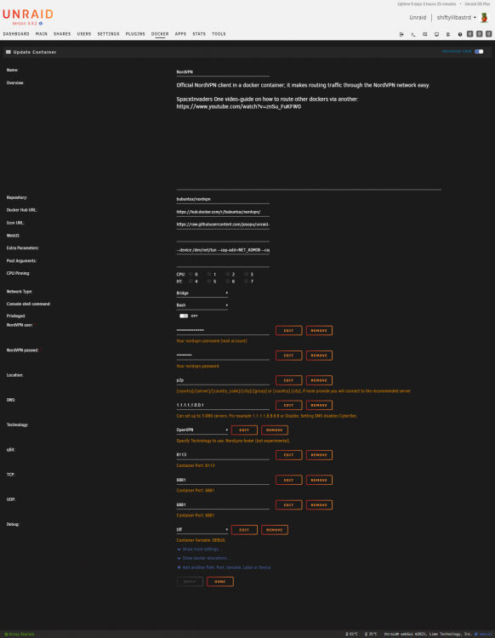This screenshot has width=495, height=638.
Task: Click the Logout icon in header toolbar
Action: pyautogui.click(x=401, y=34)
